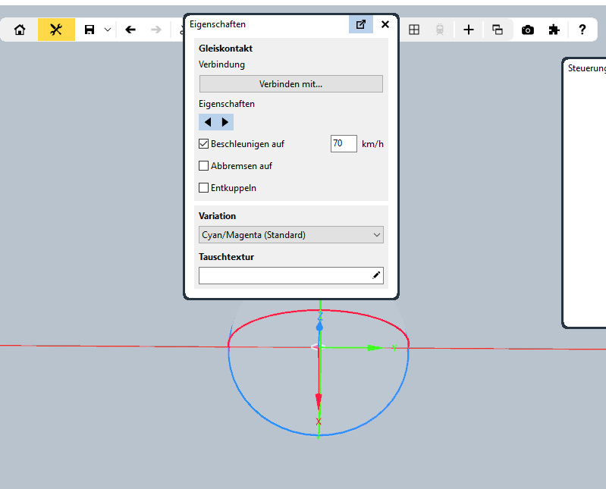
Task: Open help question mark icon
Action: (582, 30)
